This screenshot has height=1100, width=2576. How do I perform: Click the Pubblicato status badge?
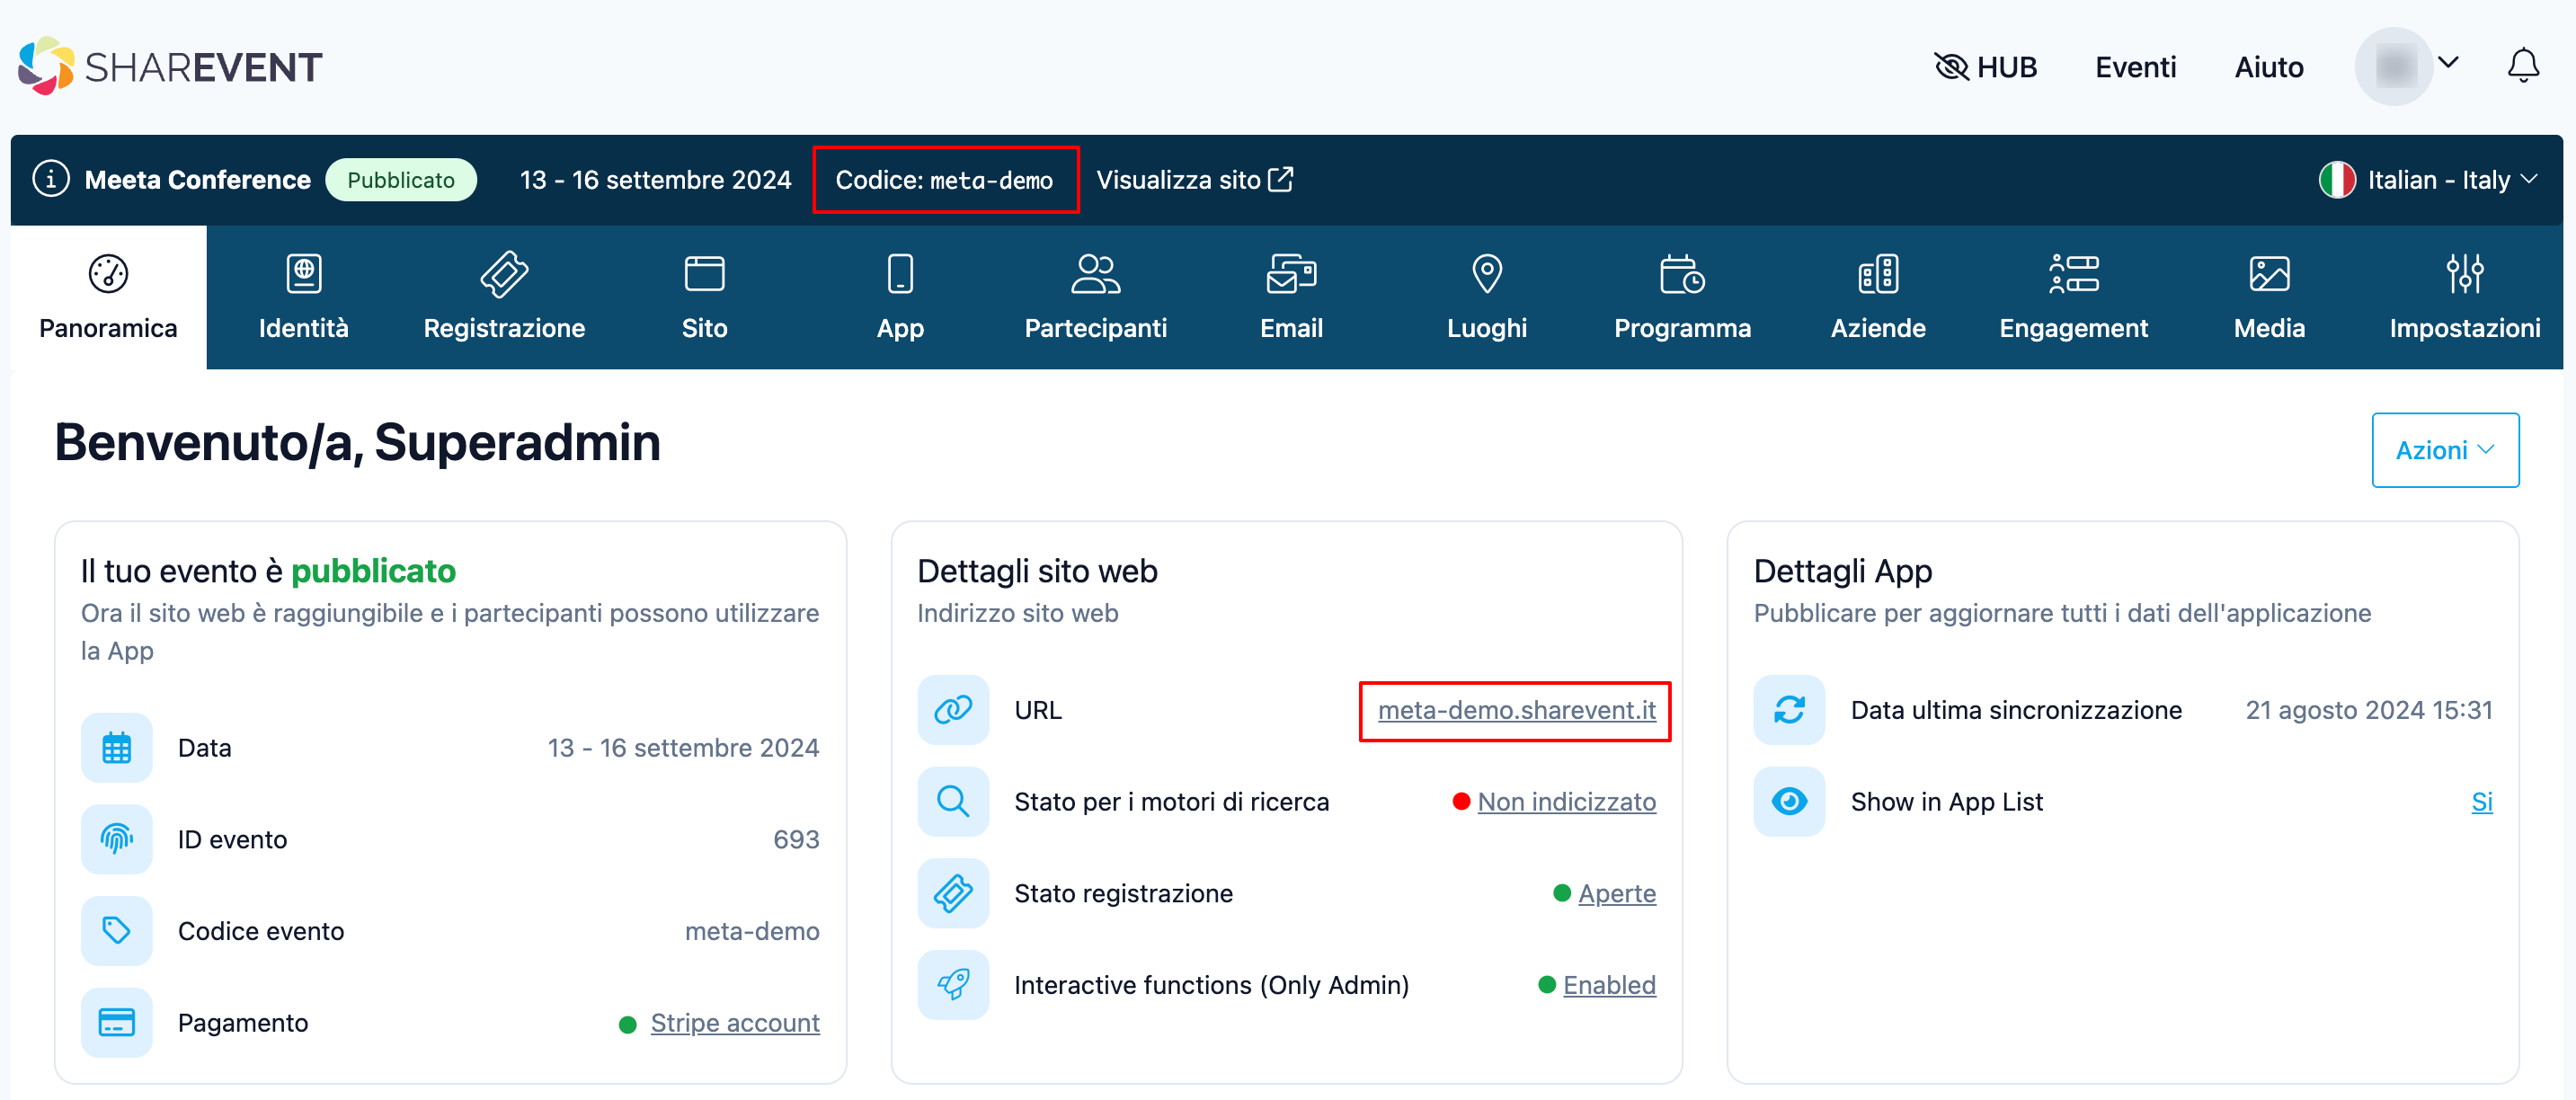coord(401,180)
